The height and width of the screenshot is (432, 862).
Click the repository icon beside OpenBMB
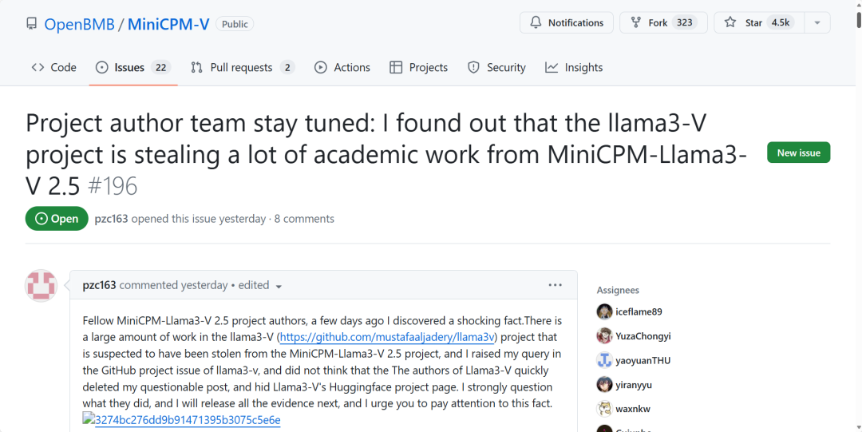click(31, 24)
